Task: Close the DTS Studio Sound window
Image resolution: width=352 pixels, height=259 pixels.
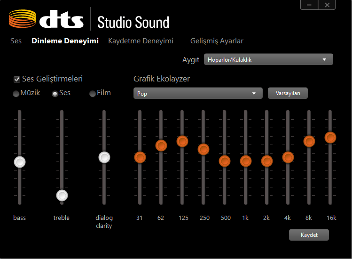Action: click(327, 5)
